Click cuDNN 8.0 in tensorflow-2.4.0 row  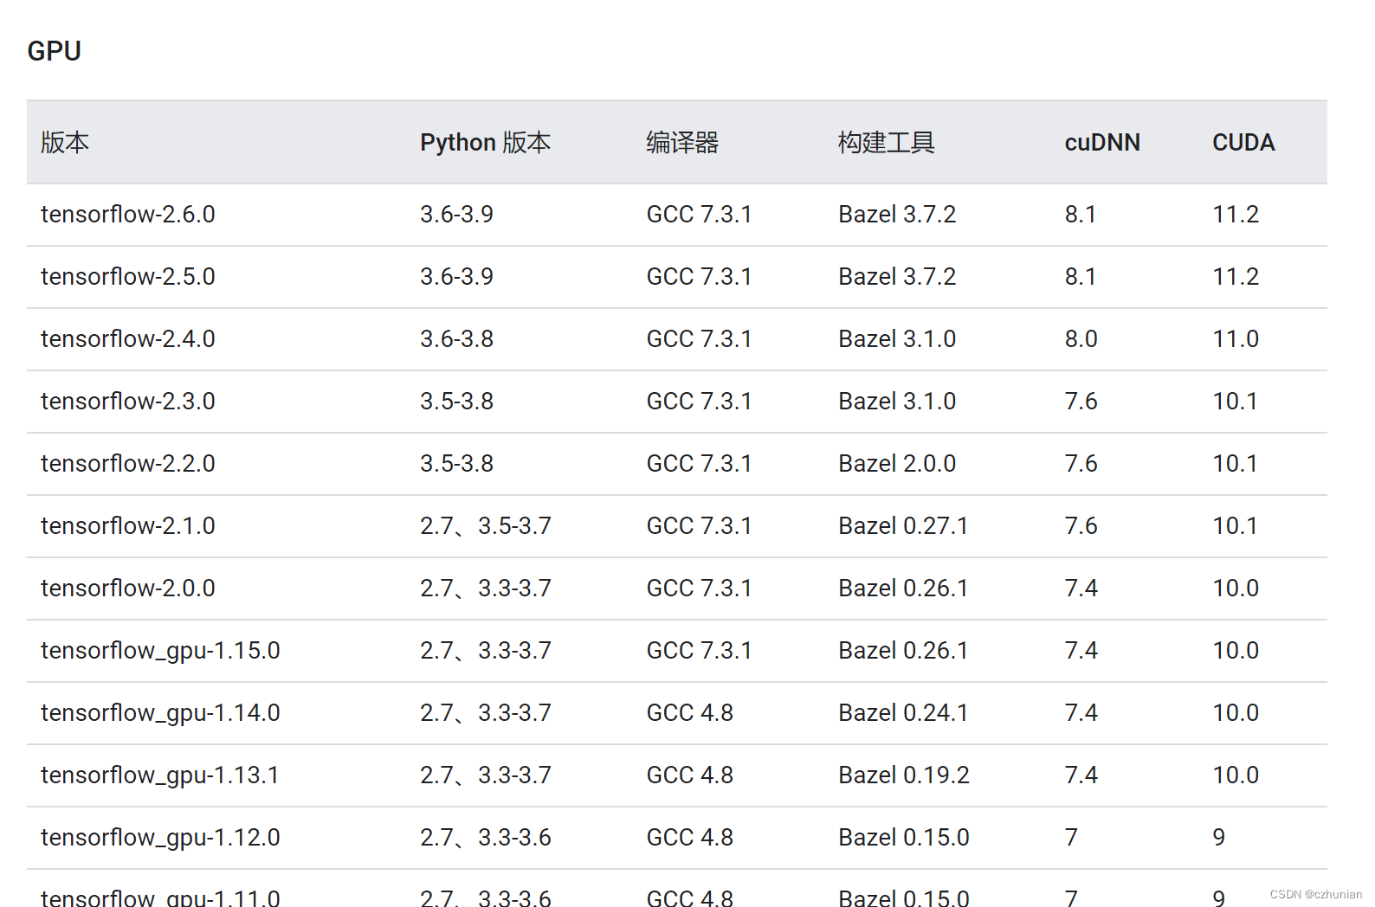pos(1081,338)
